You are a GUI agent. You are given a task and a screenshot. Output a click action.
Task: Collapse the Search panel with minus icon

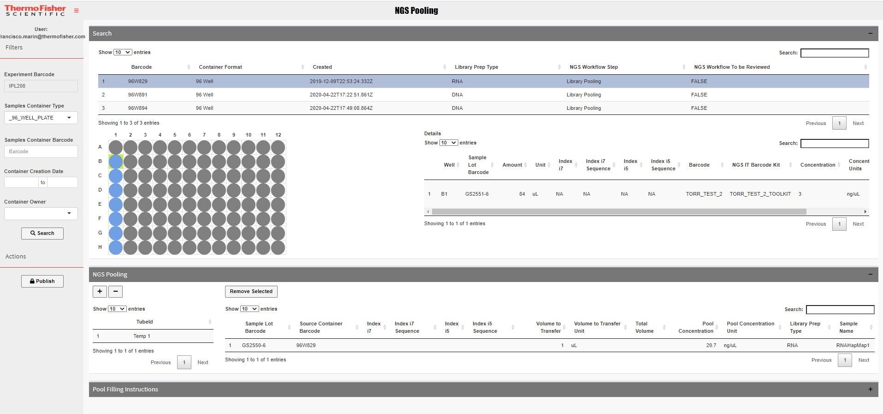pos(870,33)
